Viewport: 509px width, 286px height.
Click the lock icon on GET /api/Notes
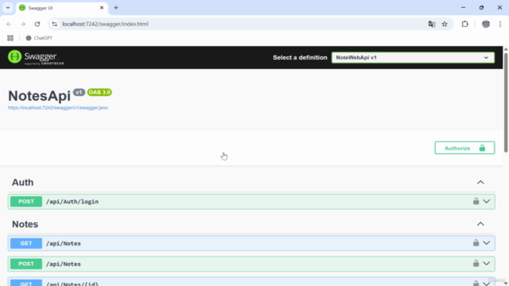click(476, 242)
